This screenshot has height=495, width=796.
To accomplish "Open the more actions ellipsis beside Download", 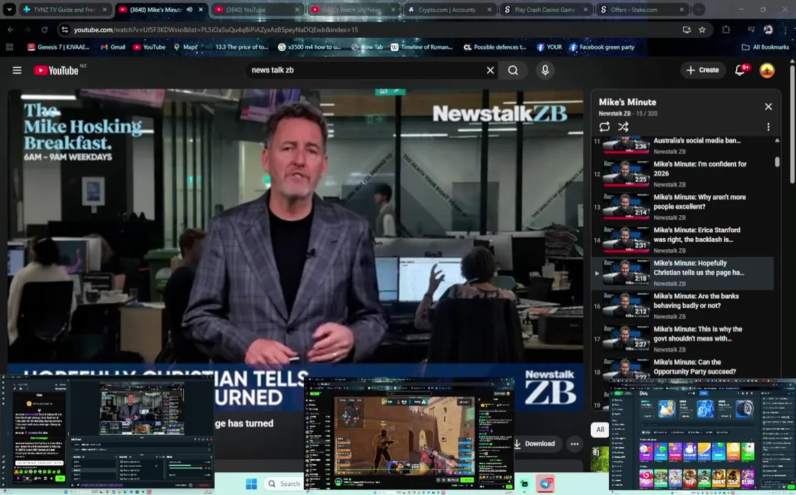I will tap(574, 443).
